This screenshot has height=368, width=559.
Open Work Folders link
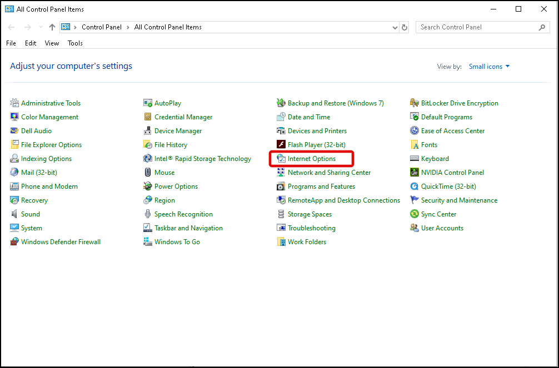coord(307,242)
